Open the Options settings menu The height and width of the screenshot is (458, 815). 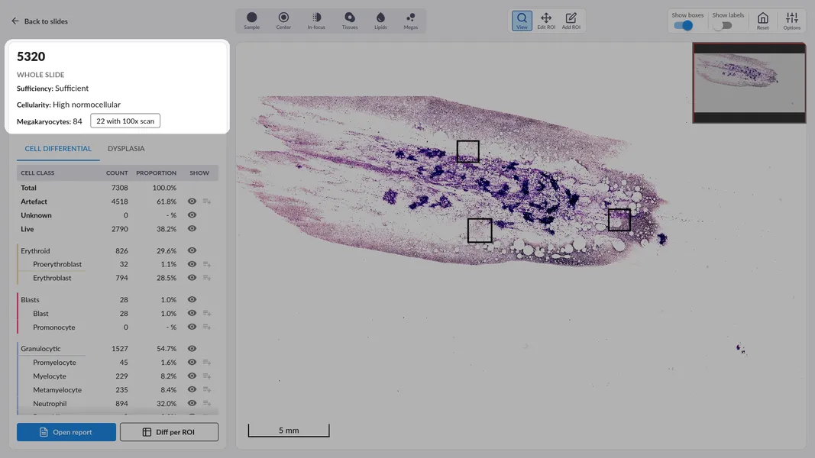[791, 21]
